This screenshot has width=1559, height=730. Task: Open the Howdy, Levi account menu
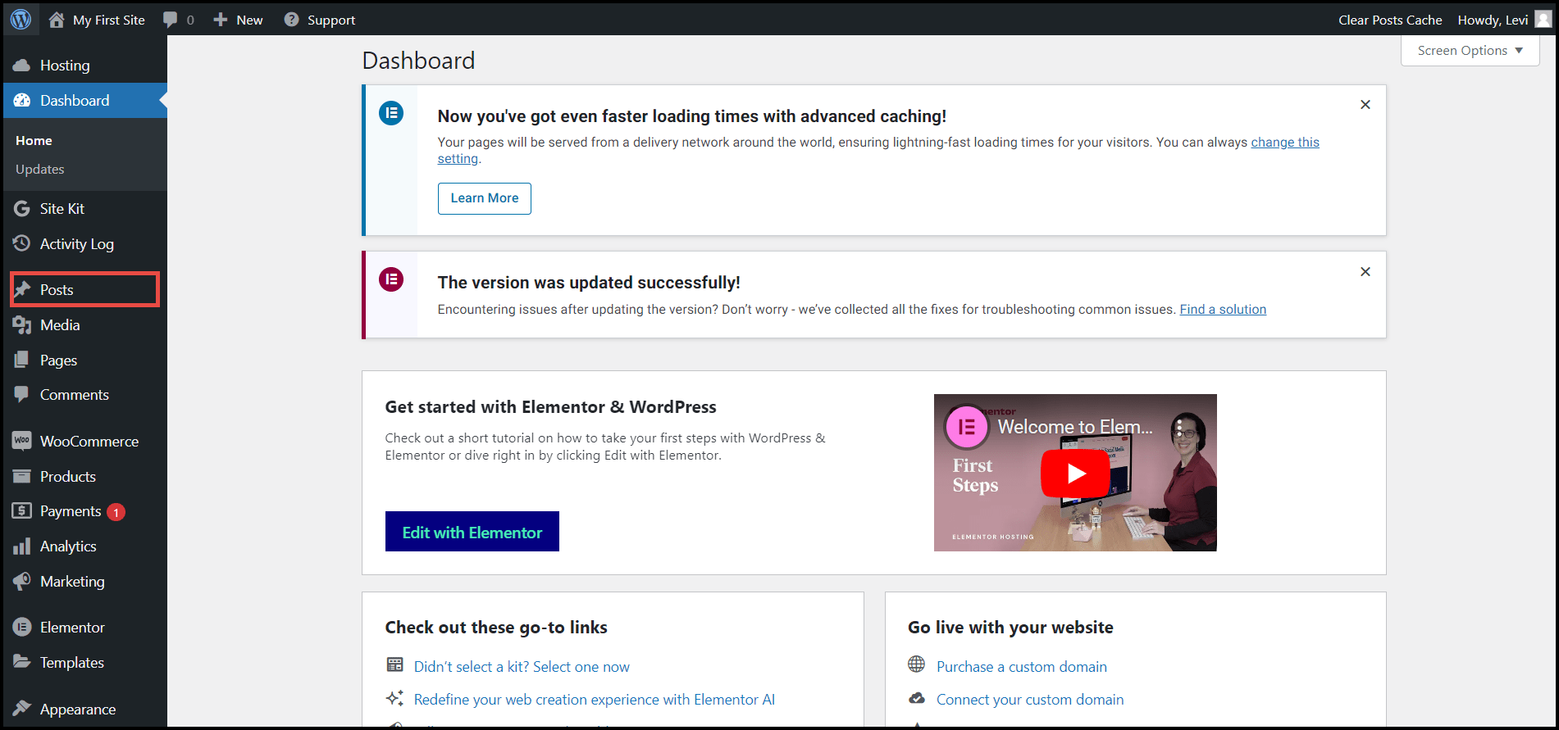click(x=1504, y=20)
